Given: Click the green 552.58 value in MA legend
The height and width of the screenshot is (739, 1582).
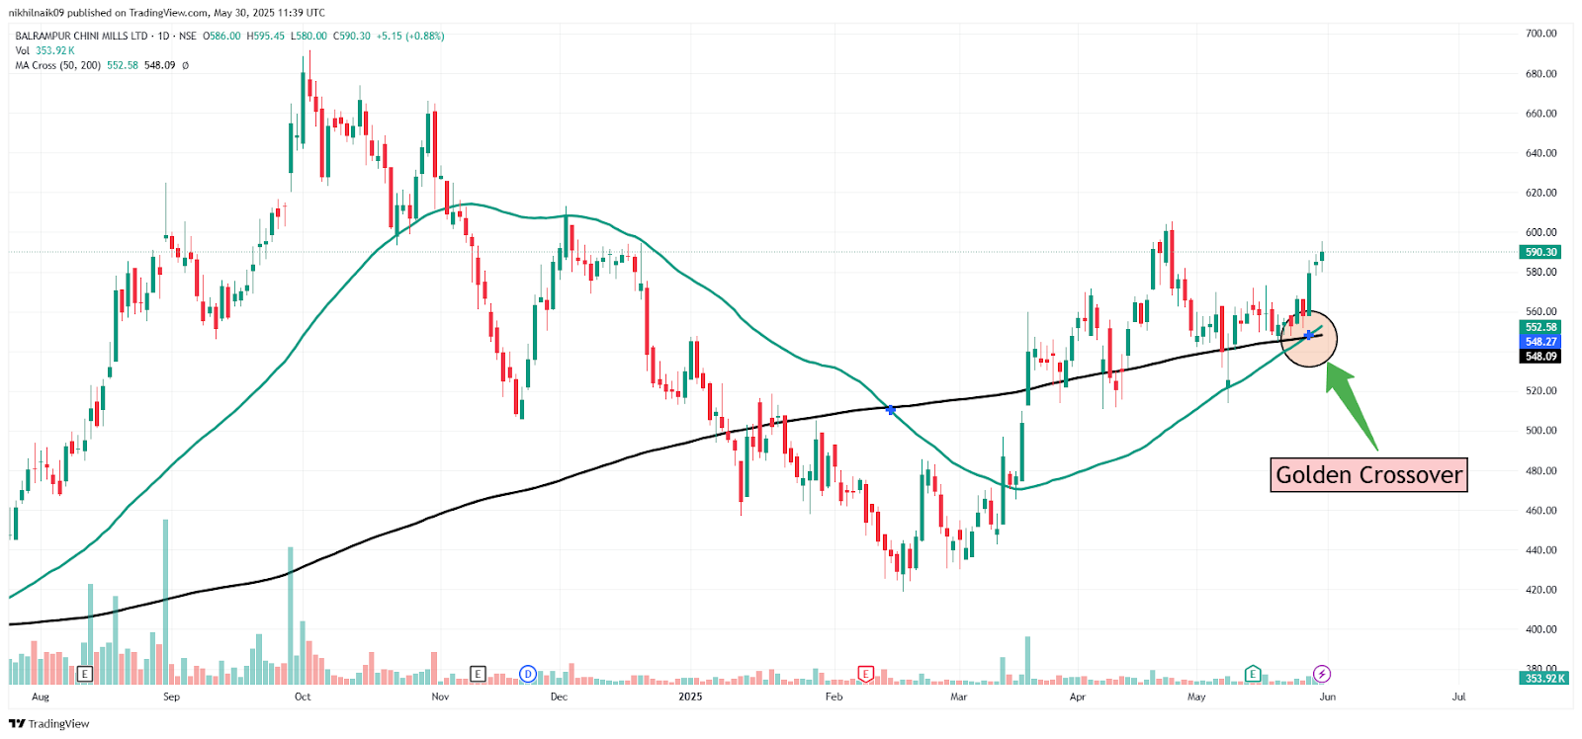Looking at the screenshot, I should (x=123, y=65).
